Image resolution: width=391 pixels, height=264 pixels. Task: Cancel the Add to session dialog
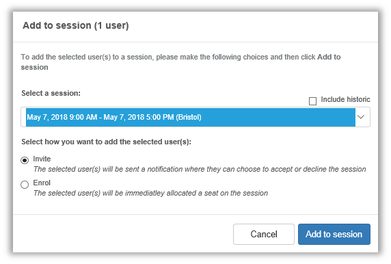pos(264,234)
